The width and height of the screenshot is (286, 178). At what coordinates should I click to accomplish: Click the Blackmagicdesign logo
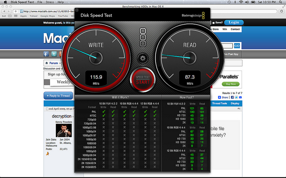(x=193, y=15)
